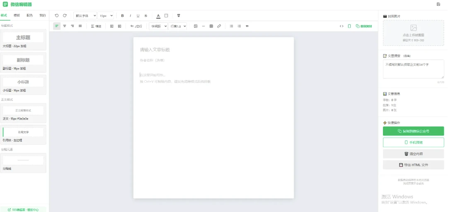Viewport: 453px width, 212px height.
Task: Switch to the 配色 tab
Action: (29, 16)
